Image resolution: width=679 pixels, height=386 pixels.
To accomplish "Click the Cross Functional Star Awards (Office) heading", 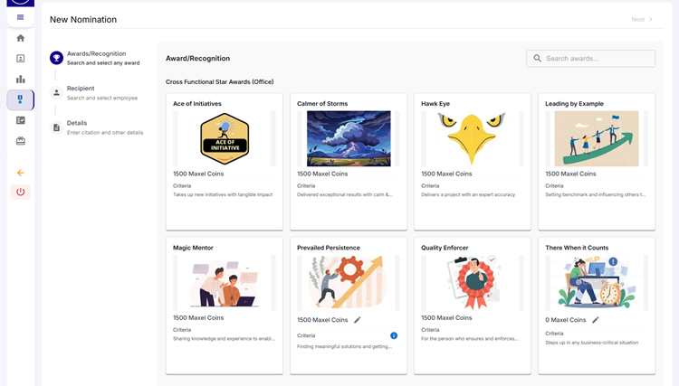I will 220,81.
